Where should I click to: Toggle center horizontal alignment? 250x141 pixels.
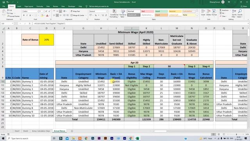coord(57,15)
